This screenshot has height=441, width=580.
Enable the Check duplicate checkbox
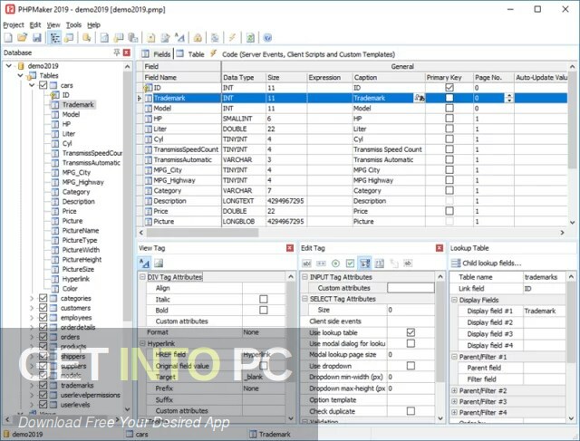(411, 411)
